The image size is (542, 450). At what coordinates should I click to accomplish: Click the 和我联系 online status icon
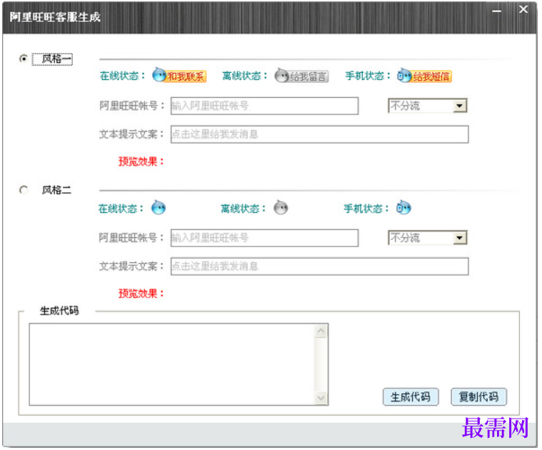(179, 75)
